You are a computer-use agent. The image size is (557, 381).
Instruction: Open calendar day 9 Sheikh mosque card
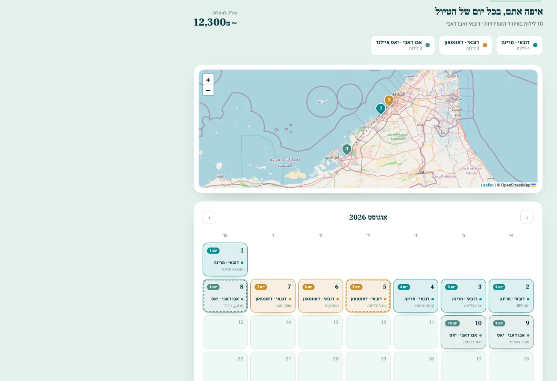(511, 332)
